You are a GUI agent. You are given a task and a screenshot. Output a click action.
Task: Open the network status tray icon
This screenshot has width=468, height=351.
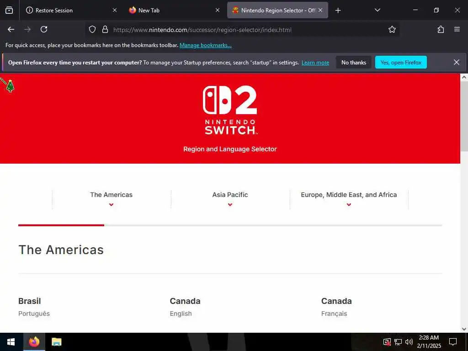click(x=398, y=342)
